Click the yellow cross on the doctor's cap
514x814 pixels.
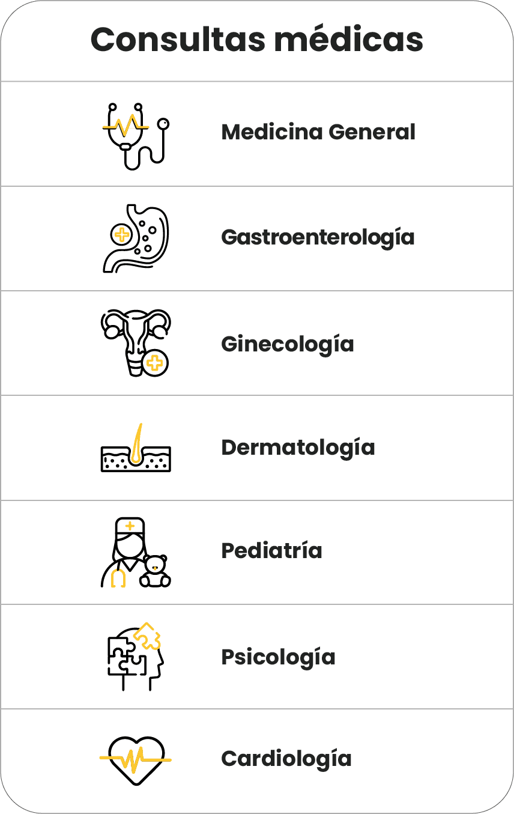coord(130,526)
